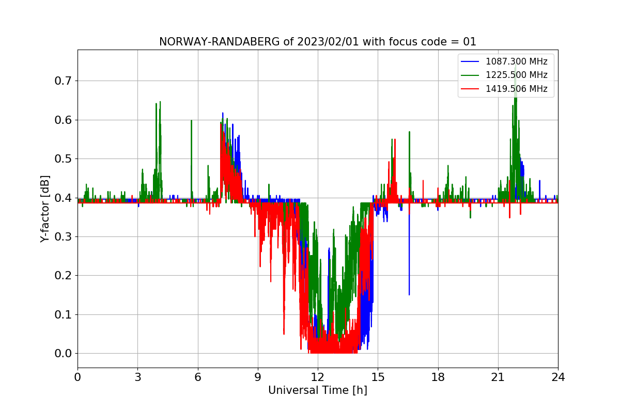
Task: Click the x-axis tick label 12
Action: pos(318,377)
